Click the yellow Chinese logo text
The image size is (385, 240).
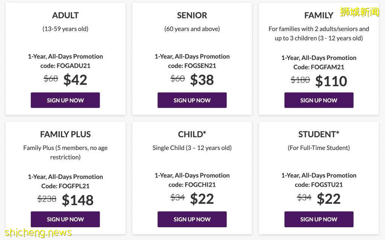[x=359, y=12]
